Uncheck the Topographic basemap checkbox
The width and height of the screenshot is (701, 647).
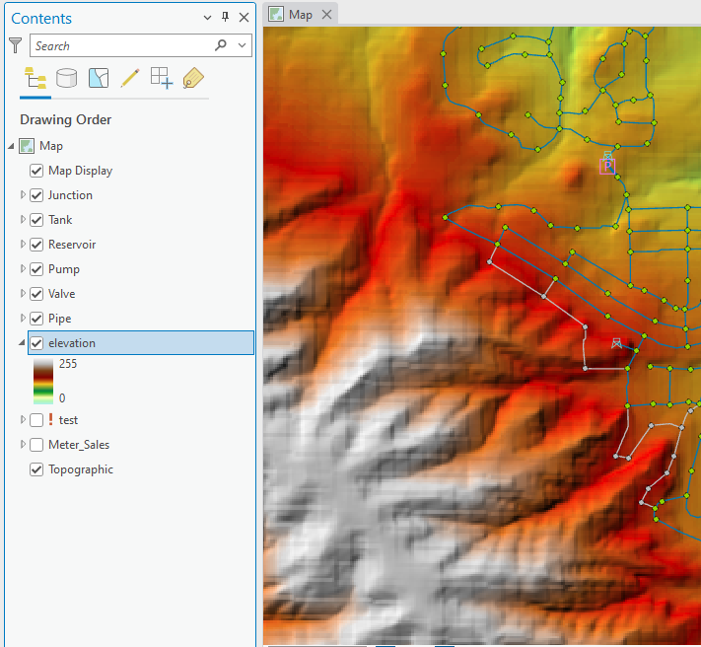[x=36, y=469]
